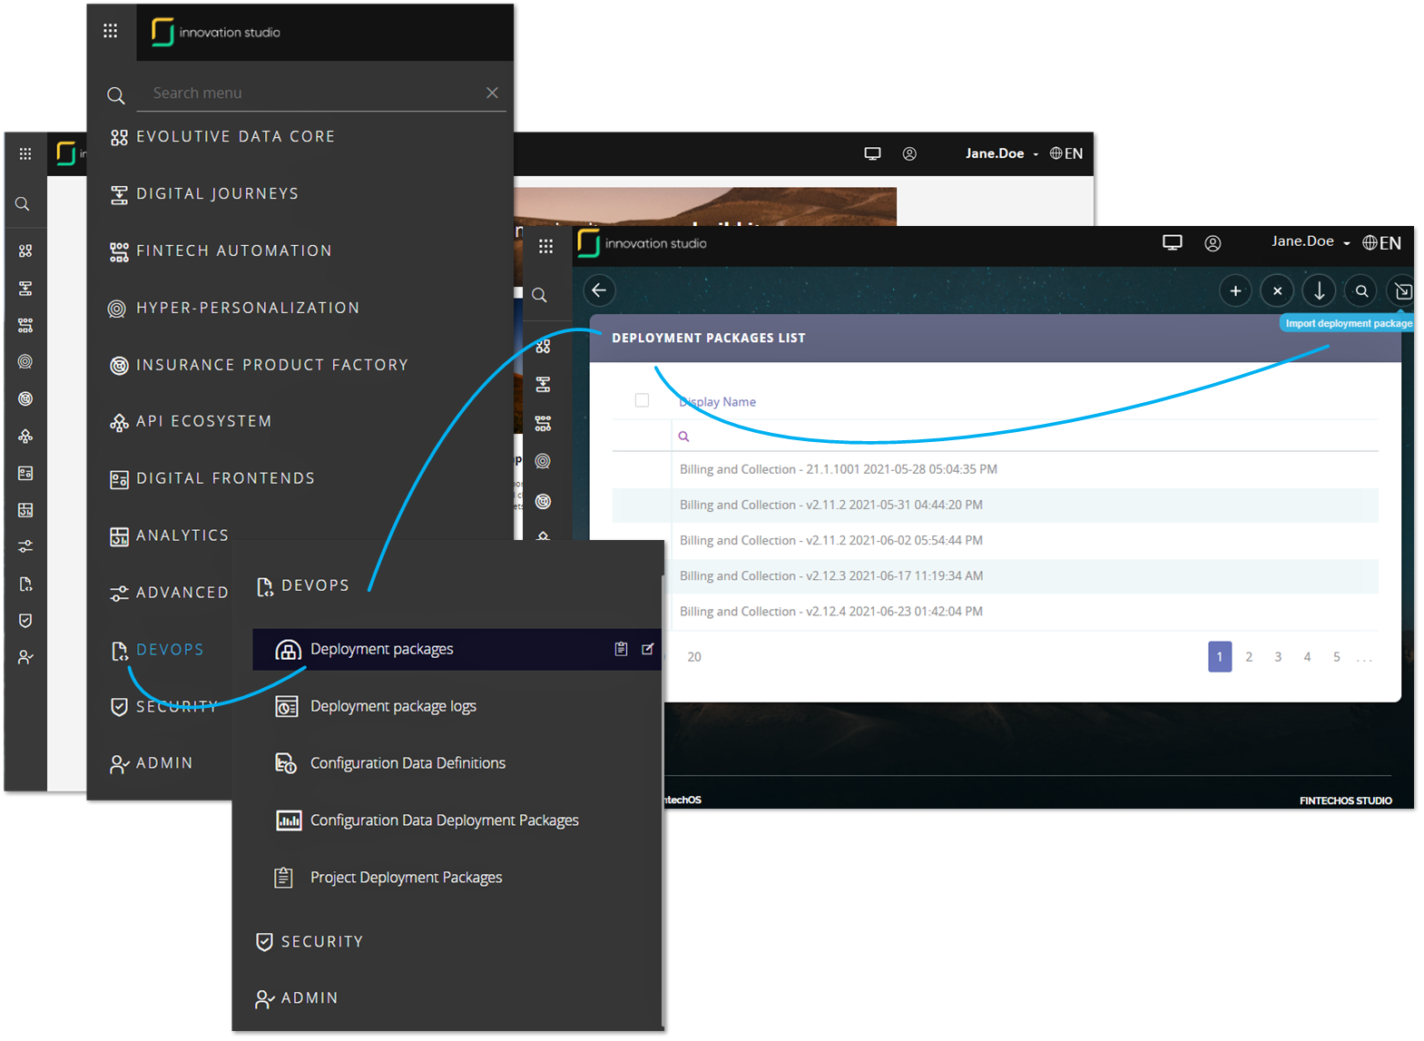The height and width of the screenshot is (1041, 1424).
Task: Open the app grid icon beside logo
Action: [x=111, y=32]
